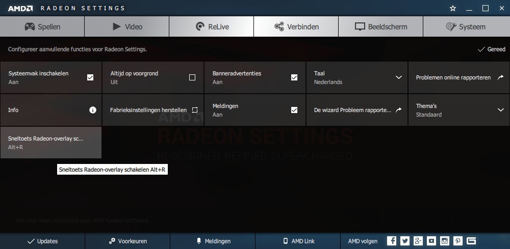Open Voorkeuren in bottom bar
Screen dimensions: 510x249
(x=127, y=241)
